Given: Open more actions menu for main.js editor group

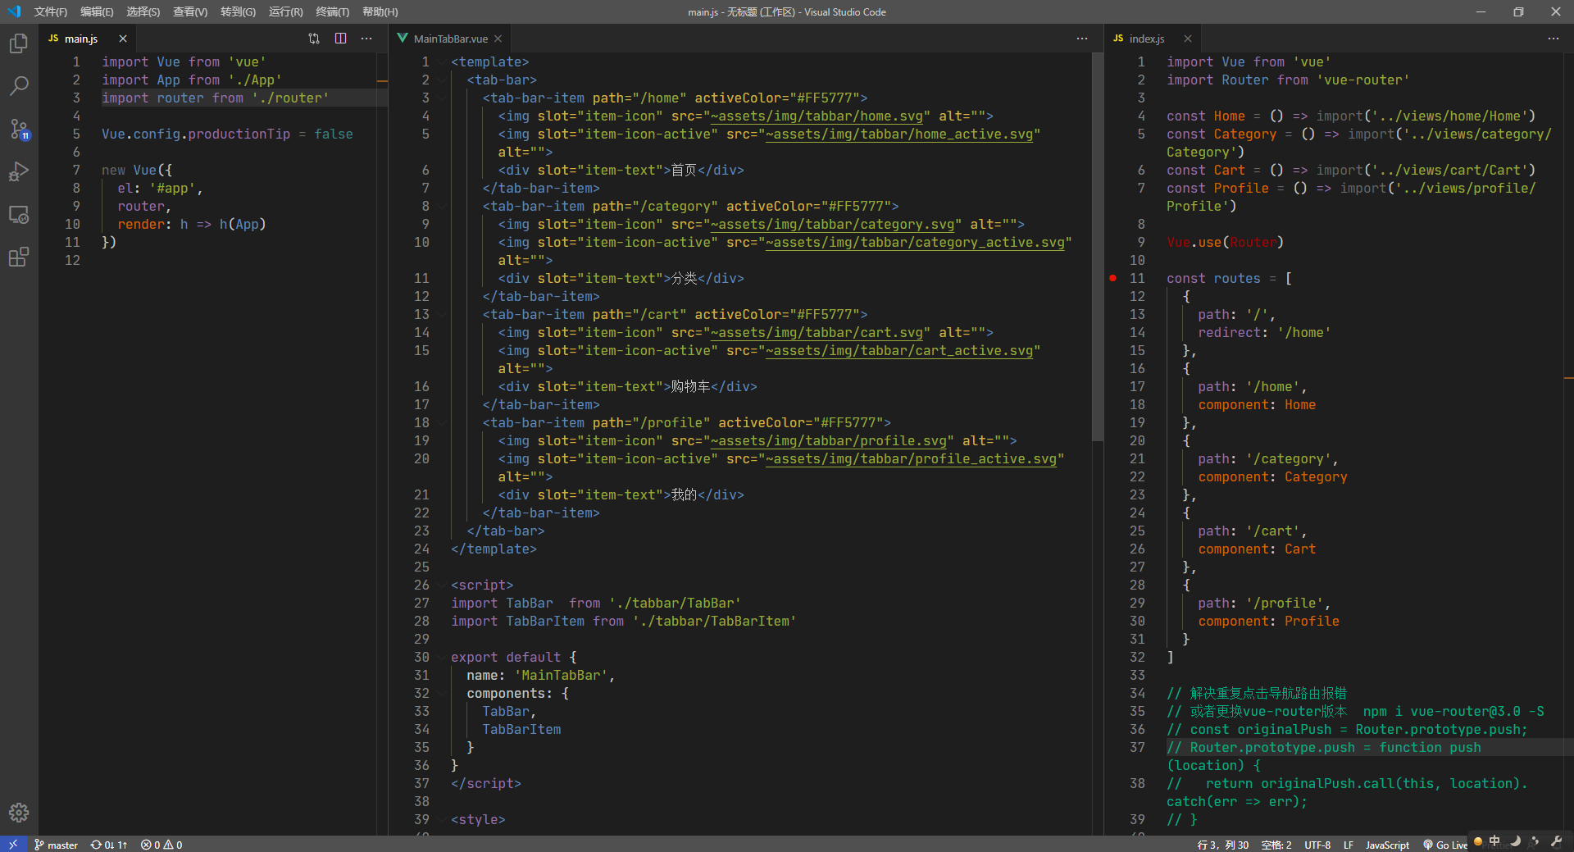Looking at the screenshot, I should (x=366, y=39).
